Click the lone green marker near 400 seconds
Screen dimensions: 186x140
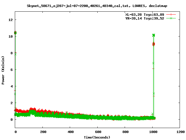pyautogui.click(x=67, y=112)
